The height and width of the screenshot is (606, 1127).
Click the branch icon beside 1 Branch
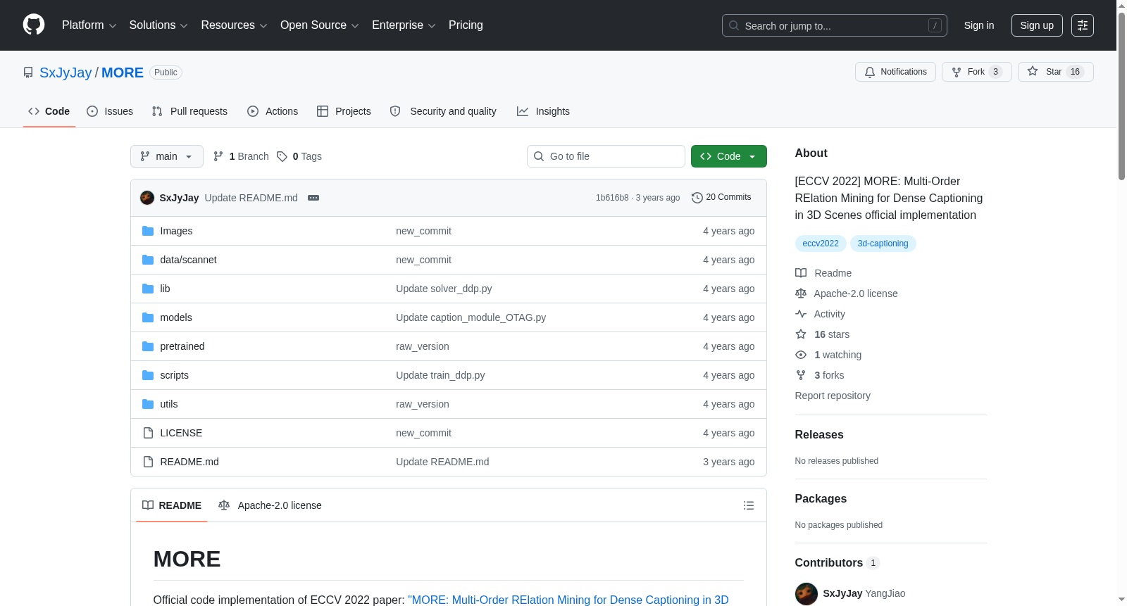[218, 156]
